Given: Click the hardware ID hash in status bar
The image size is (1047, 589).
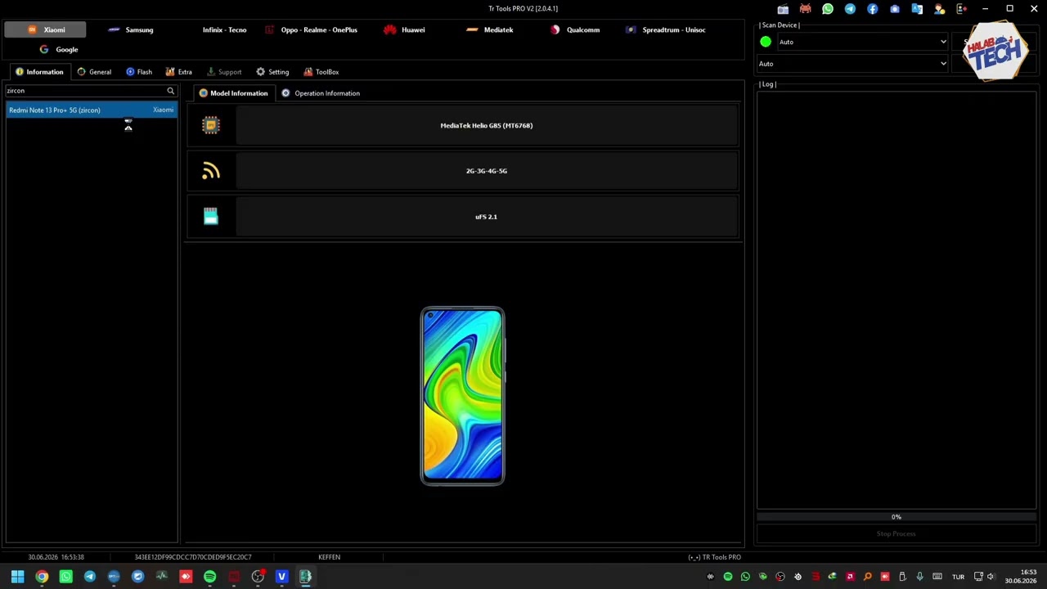Looking at the screenshot, I should pyautogui.click(x=193, y=557).
